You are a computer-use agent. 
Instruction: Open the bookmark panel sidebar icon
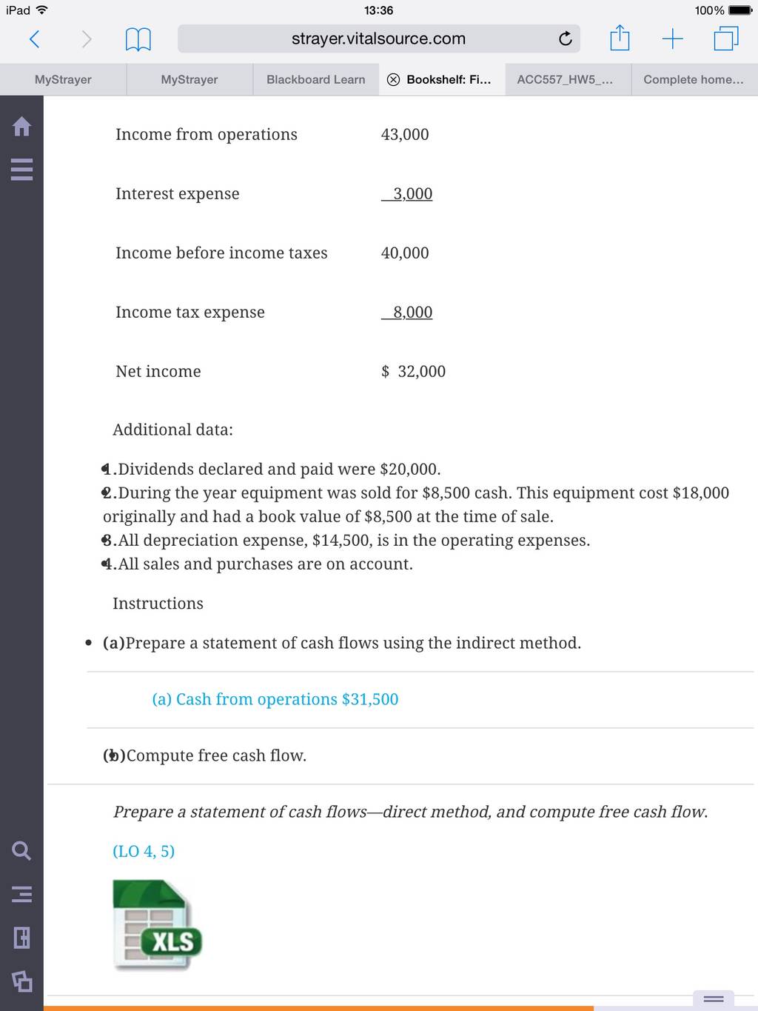click(21, 938)
